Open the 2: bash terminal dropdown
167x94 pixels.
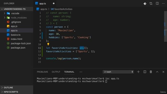(x=118, y=72)
